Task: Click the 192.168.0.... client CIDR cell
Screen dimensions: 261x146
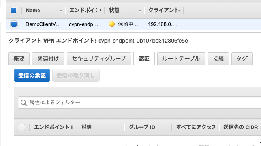Action: pos(163,24)
